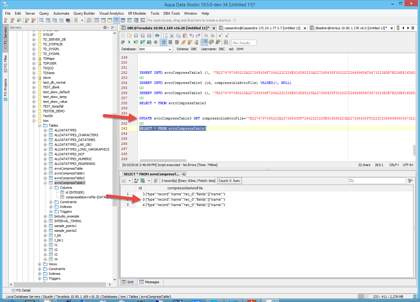This screenshot has height=302, width=420.
Task: Click the Redo arrow icon
Action: click(x=198, y=36)
